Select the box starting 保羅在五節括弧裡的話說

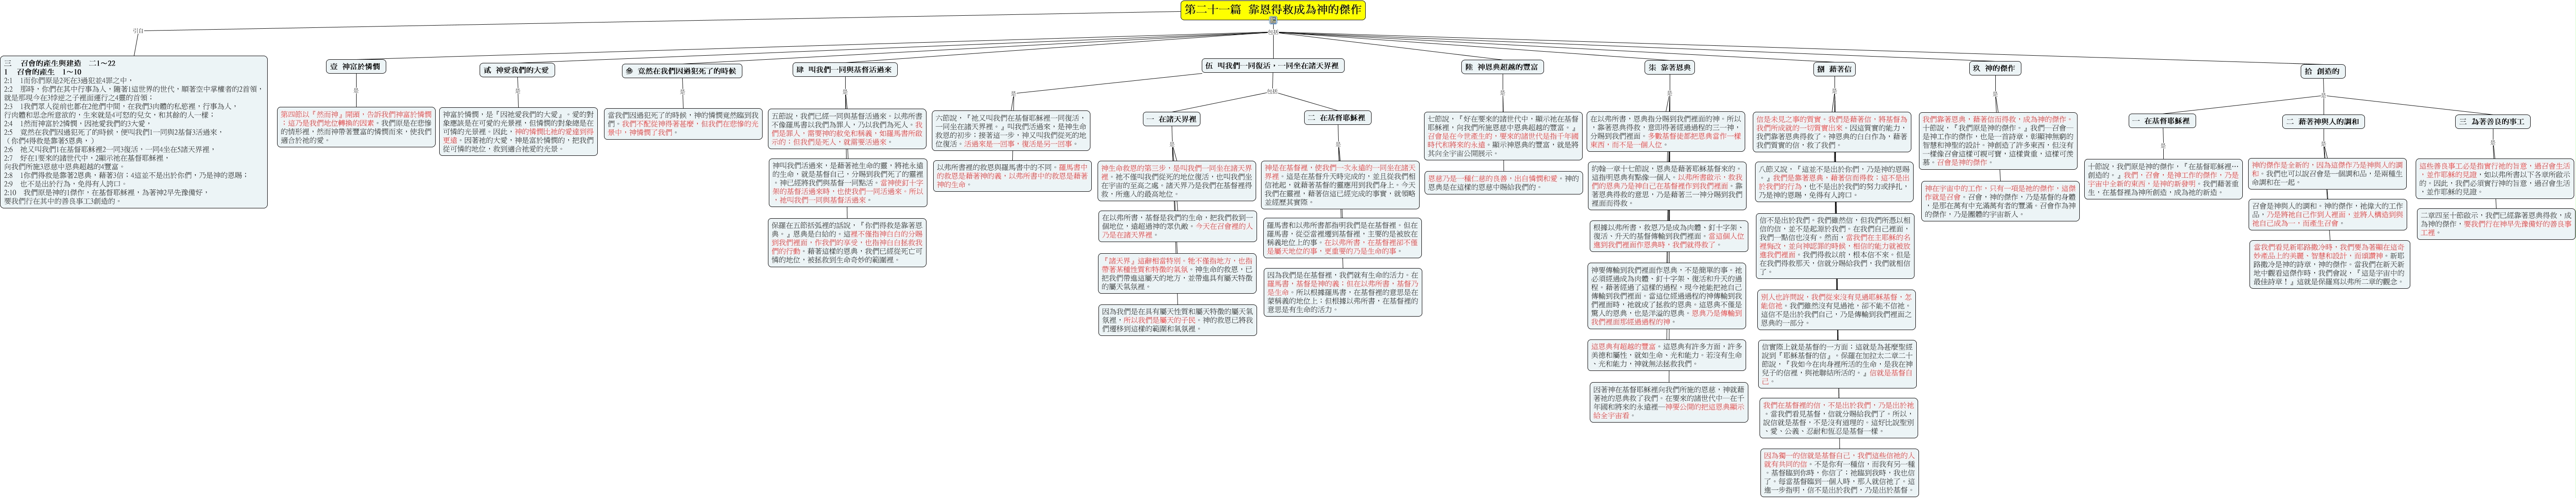pos(847,244)
